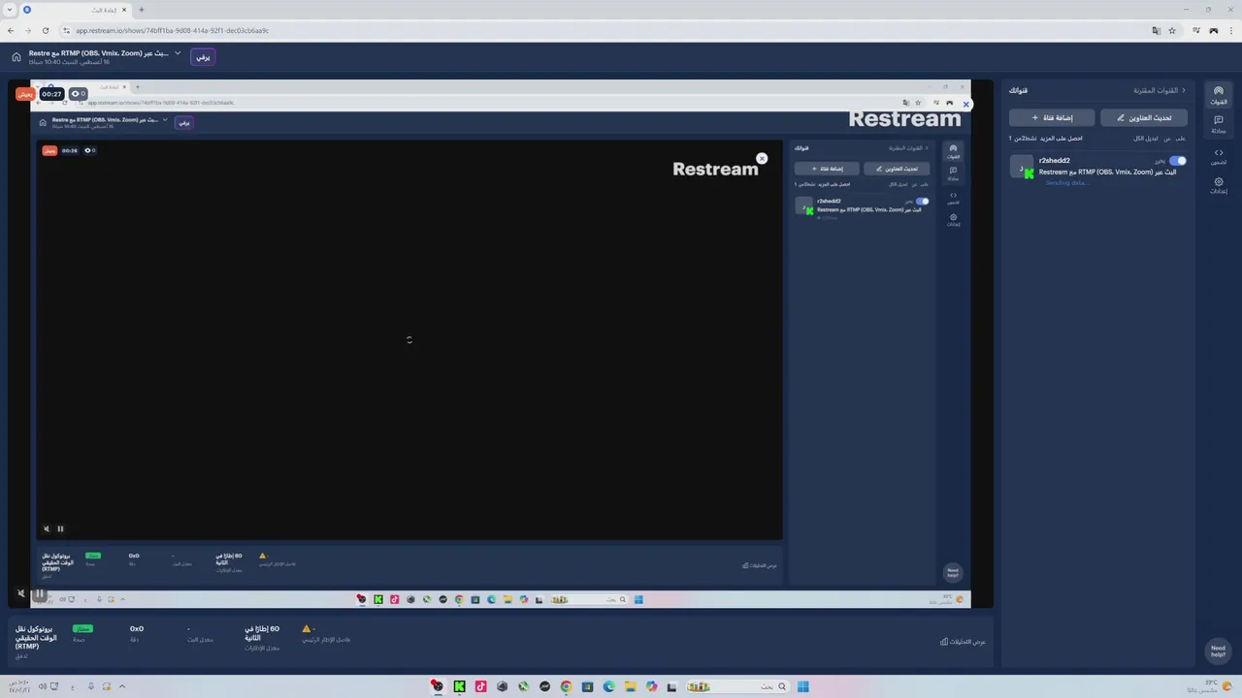Open the إعدادات (Settings) gear in sidebar

tap(1219, 185)
